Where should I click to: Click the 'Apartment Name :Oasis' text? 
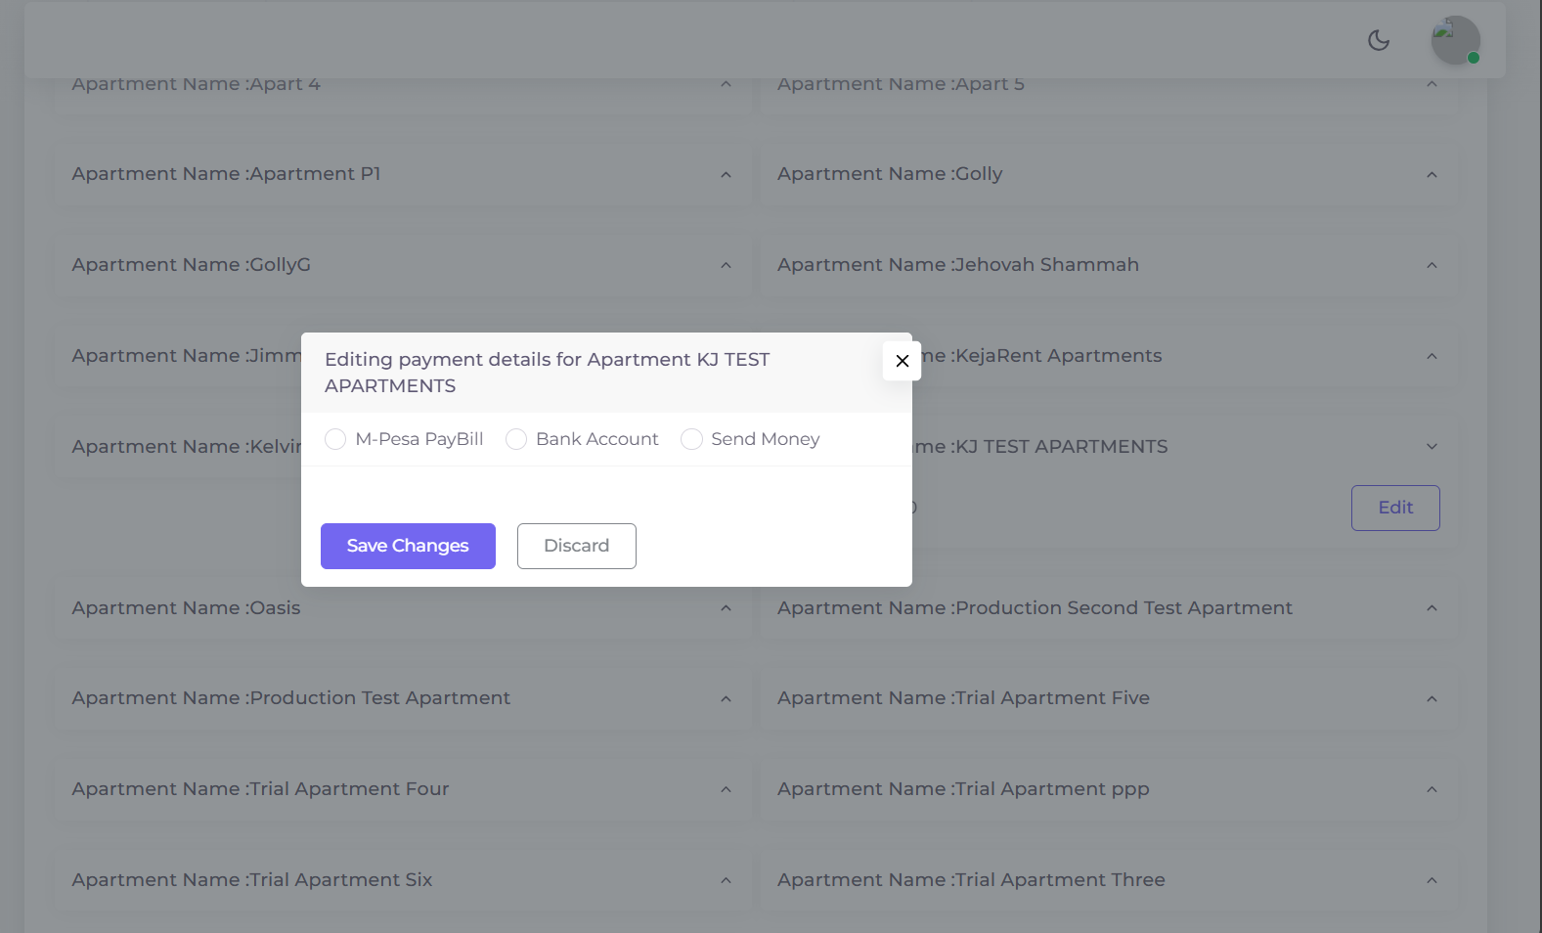(186, 607)
